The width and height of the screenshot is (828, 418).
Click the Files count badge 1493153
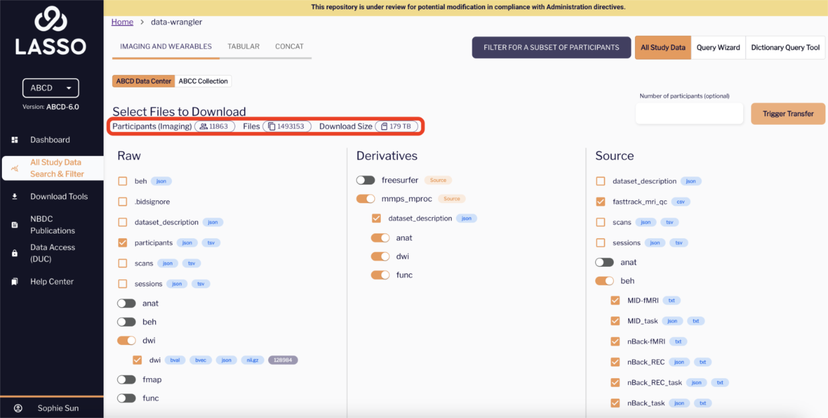tap(287, 126)
